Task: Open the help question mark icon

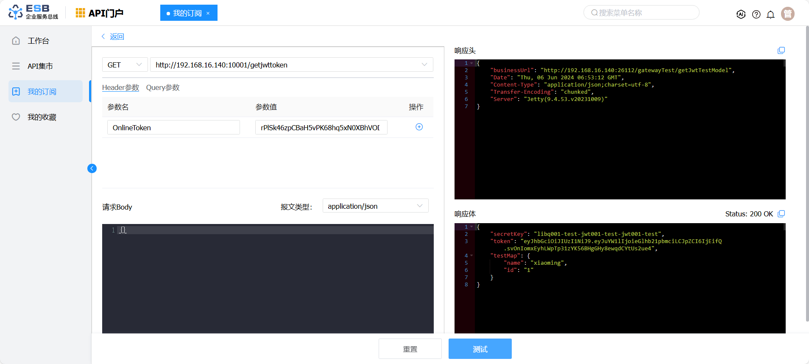Action: point(756,14)
